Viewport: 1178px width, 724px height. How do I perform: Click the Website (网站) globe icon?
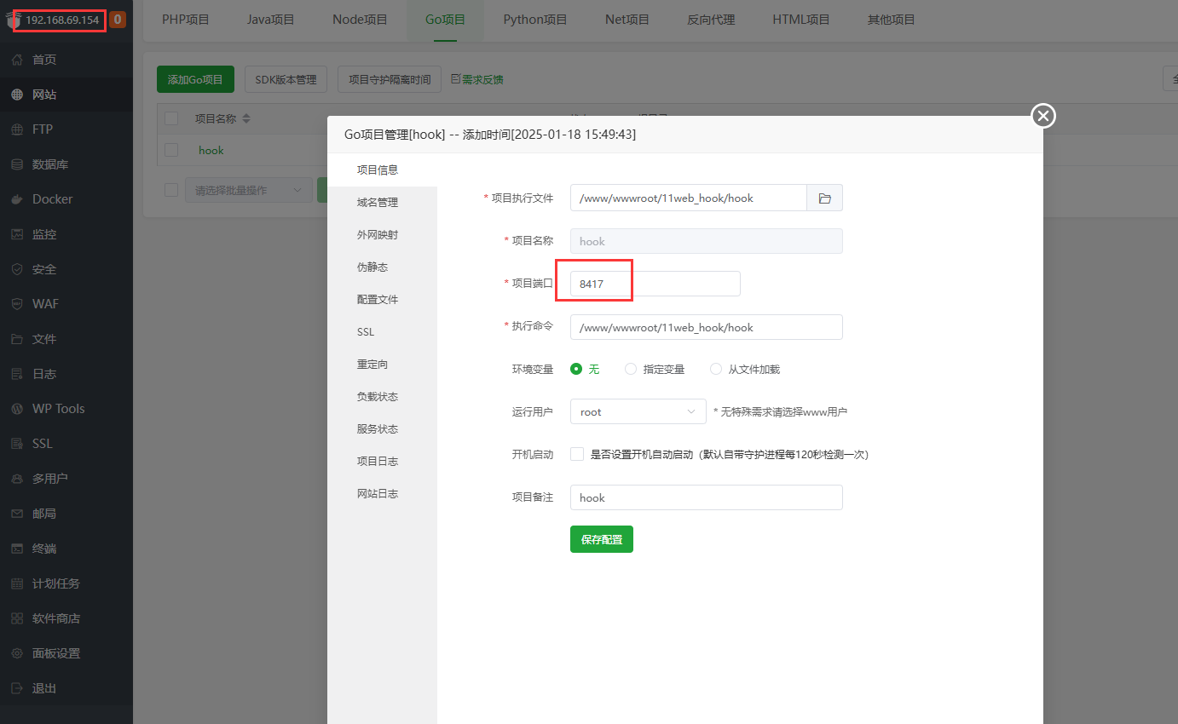(17, 95)
